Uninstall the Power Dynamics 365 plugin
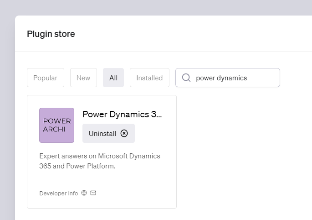Image resolution: width=312 pixels, height=220 pixels. pyautogui.click(x=108, y=133)
